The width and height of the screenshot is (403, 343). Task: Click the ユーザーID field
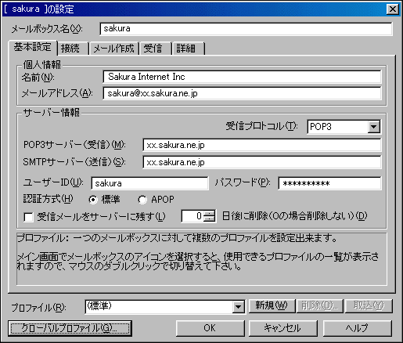[x=149, y=183]
